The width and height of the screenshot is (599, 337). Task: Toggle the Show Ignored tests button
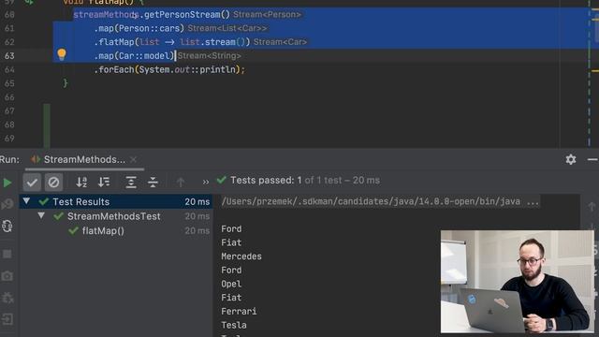(53, 183)
